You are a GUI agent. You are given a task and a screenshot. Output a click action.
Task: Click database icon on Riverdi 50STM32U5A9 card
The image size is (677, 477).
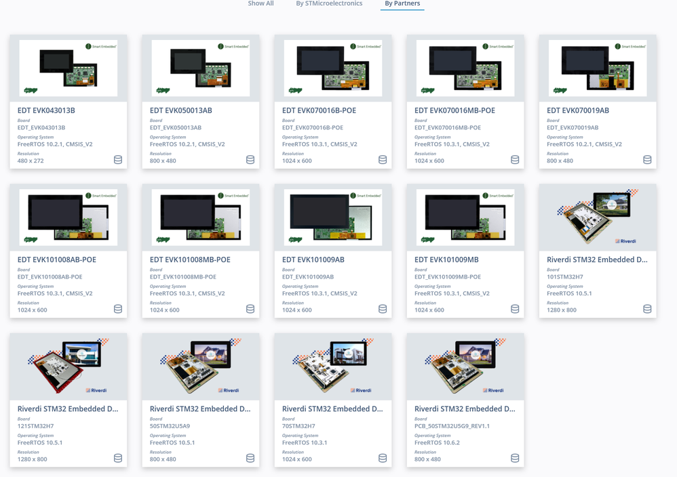click(x=250, y=458)
